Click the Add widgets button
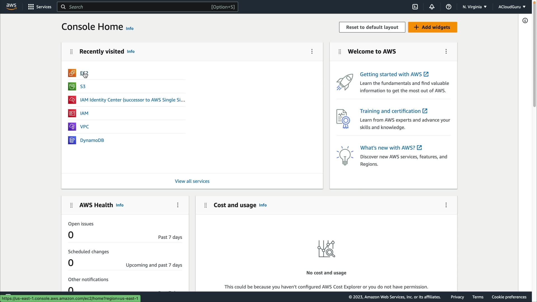This screenshot has height=302, width=537. pyautogui.click(x=432, y=27)
